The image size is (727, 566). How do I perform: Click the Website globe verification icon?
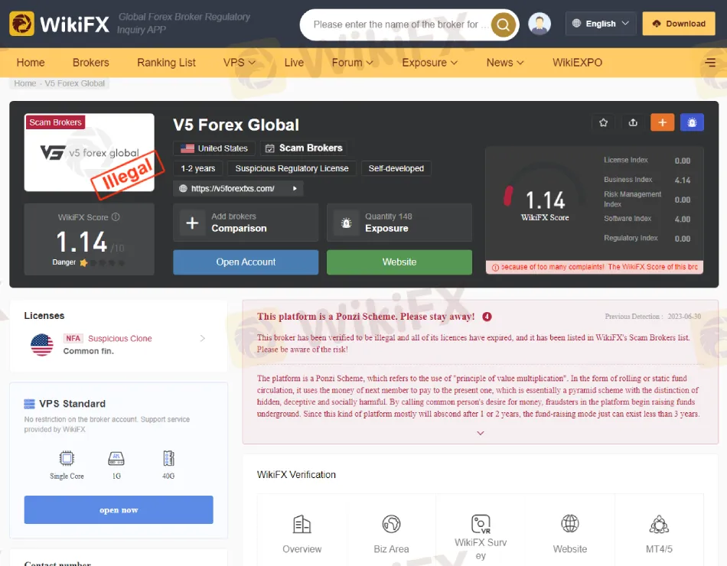[x=570, y=524]
